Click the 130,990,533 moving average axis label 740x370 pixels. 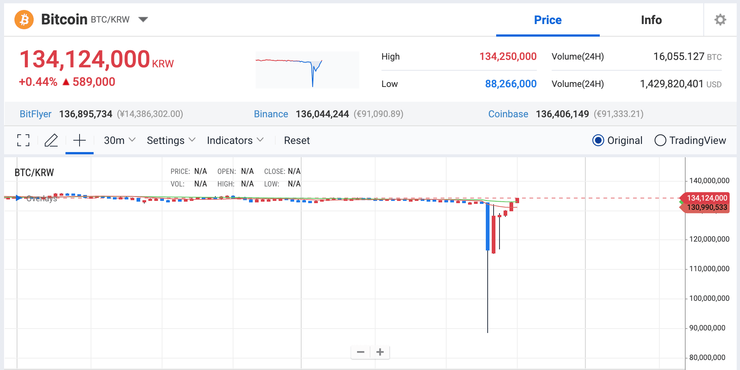coord(705,208)
